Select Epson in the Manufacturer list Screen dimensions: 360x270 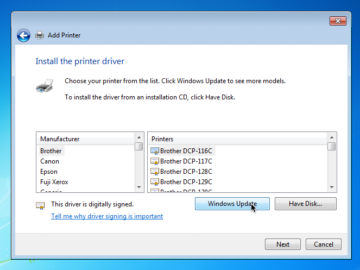point(49,172)
